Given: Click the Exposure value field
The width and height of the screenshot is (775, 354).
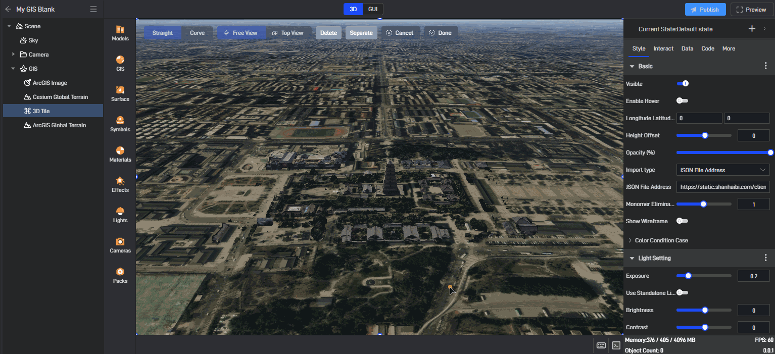Looking at the screenshot, I should pyautogui.click(x=754, y=276).
